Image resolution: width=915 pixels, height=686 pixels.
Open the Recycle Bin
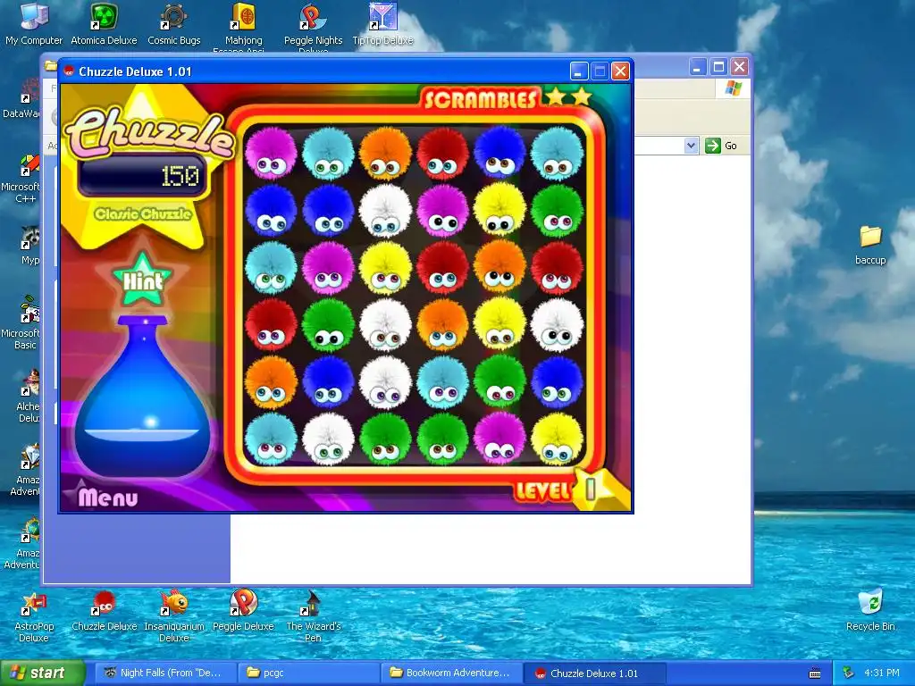point(870,609)
